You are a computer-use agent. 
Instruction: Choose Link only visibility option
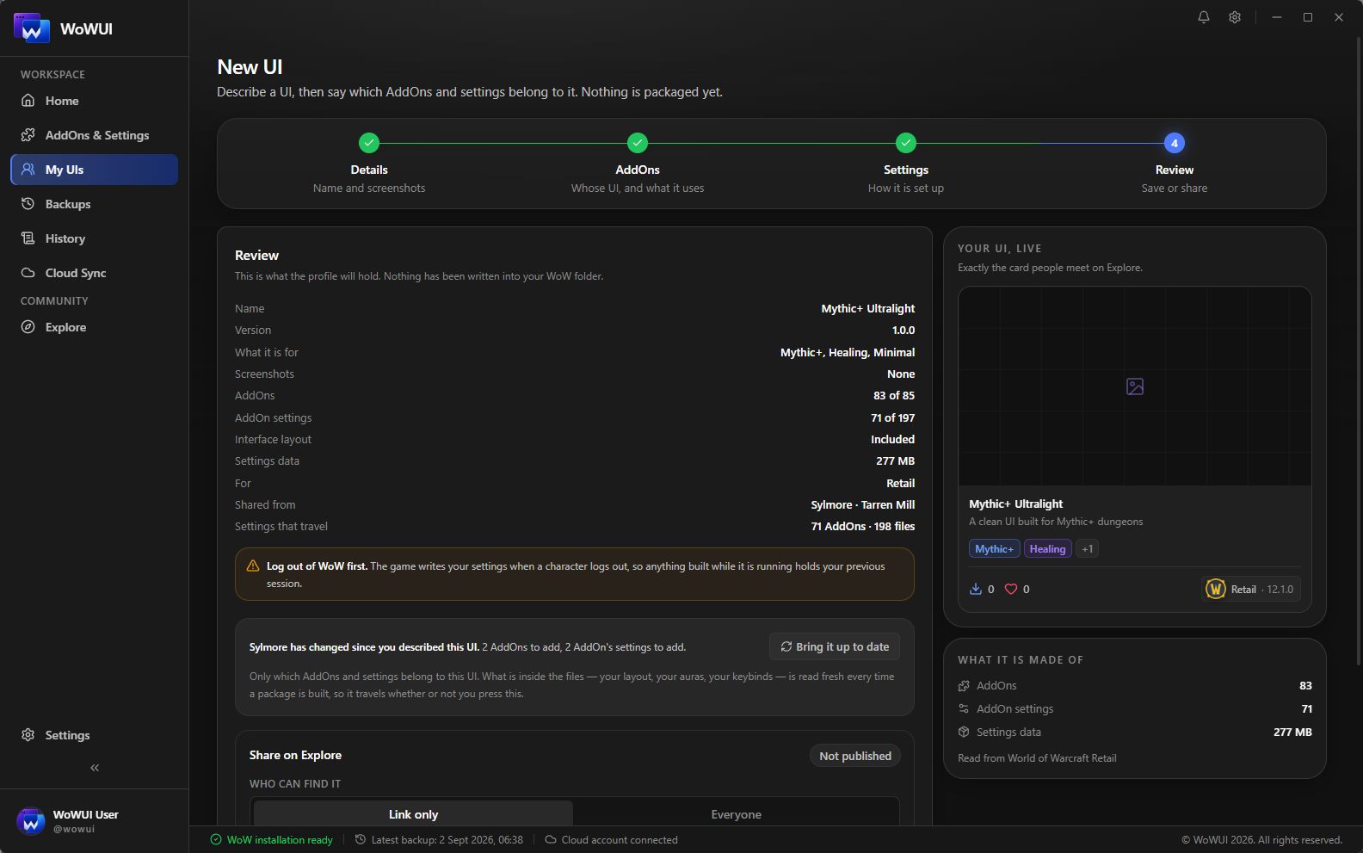tap(413, 814)
